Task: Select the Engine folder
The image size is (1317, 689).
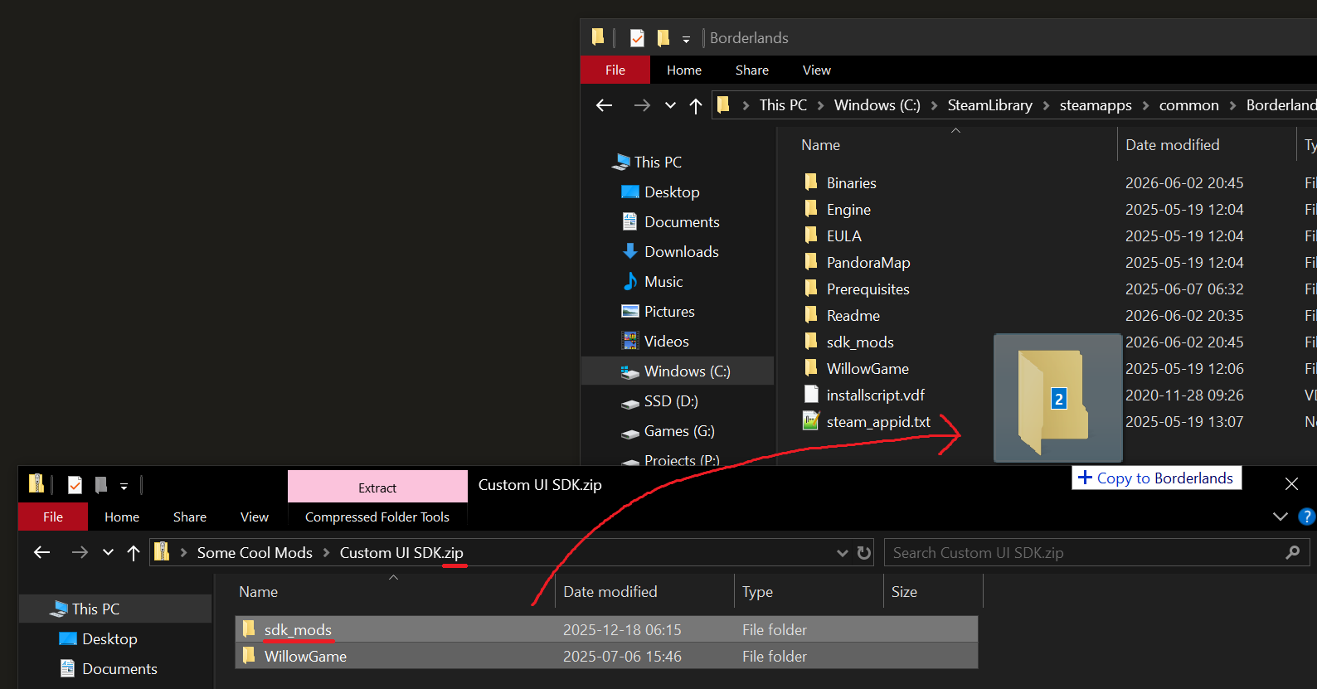Action: pos(837,210)
